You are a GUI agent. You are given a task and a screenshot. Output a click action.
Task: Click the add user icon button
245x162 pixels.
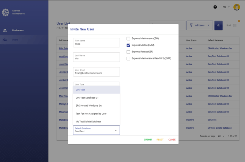click(x=218, y=25)
